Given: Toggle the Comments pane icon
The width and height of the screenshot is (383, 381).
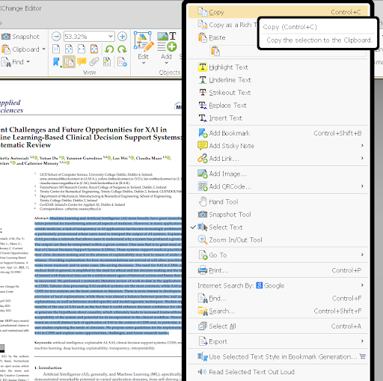Looking at the screenshot, I should click(82, 61).
